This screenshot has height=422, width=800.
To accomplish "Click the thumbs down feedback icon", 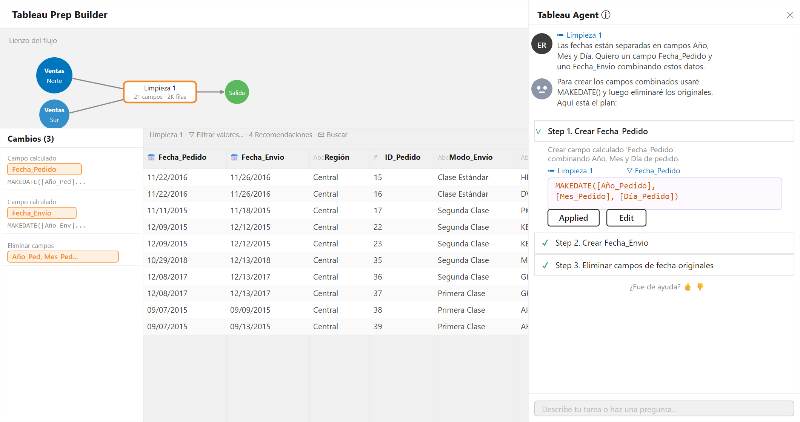I will point(700,287).
